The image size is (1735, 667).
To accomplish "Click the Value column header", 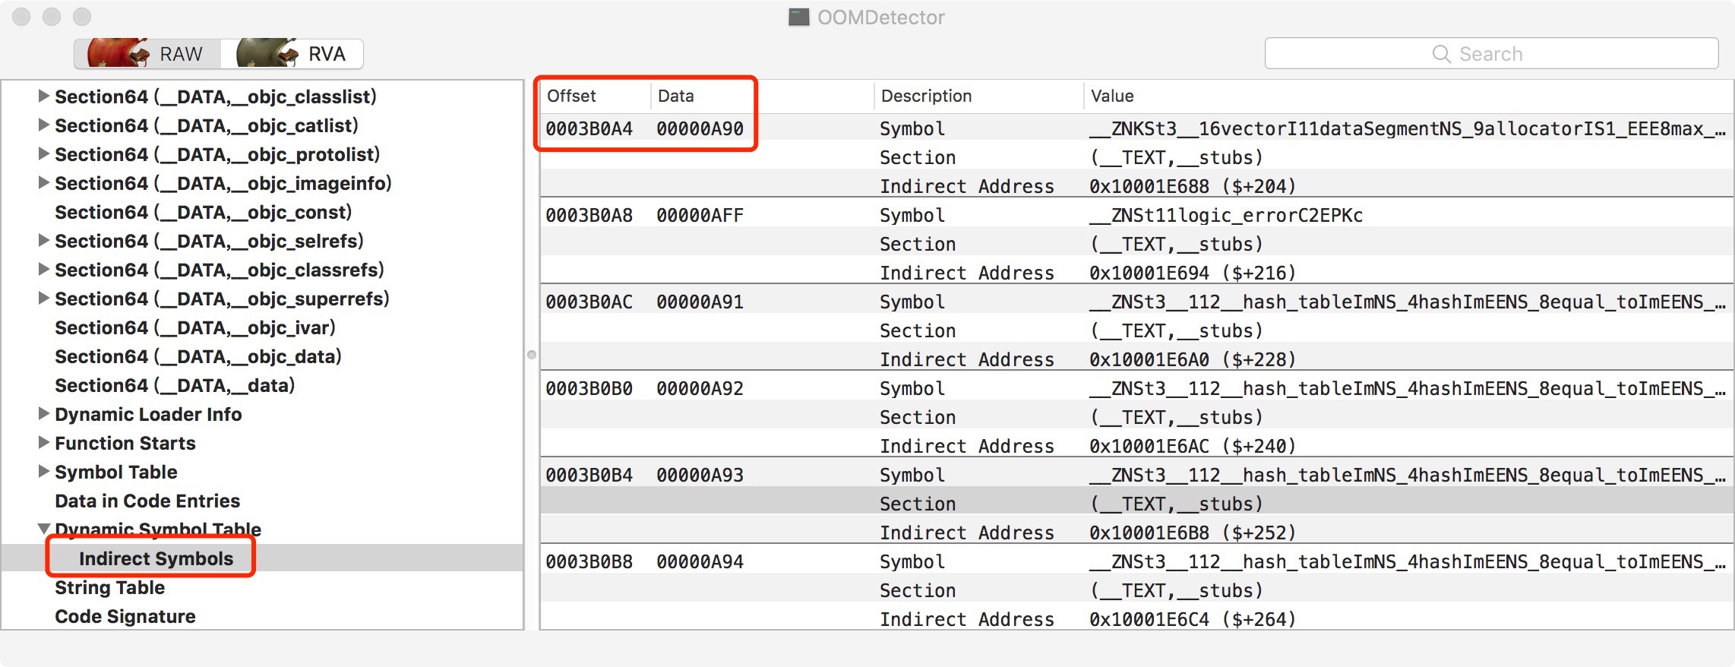I will 1111,96.
